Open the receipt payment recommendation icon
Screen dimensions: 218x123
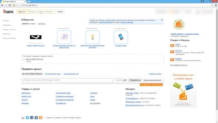tap(64, 37)
